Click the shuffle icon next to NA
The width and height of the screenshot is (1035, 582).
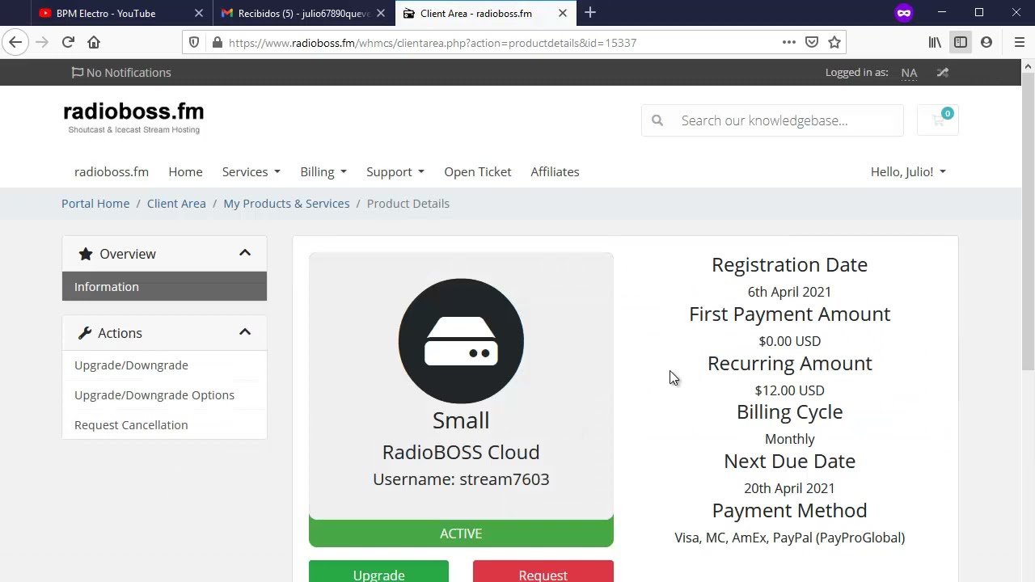pos(943,73)
